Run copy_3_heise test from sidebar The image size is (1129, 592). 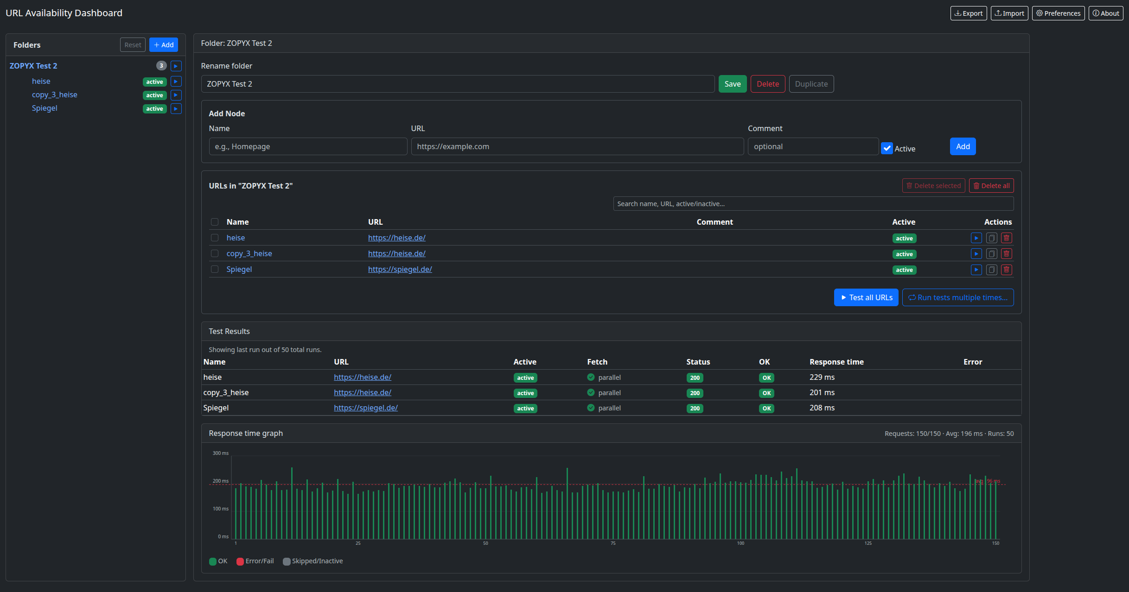point(176,95)
